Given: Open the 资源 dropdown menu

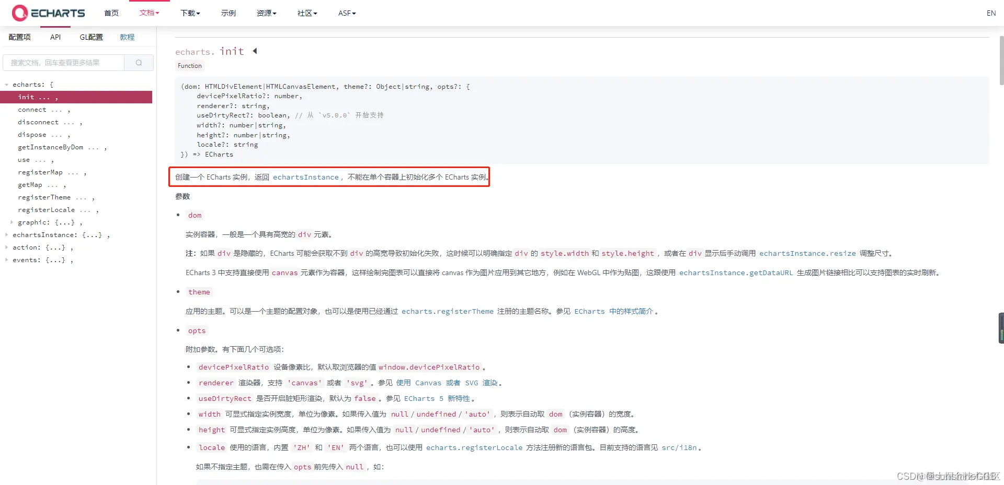Looking at the screenshot, I should [267, 13].
